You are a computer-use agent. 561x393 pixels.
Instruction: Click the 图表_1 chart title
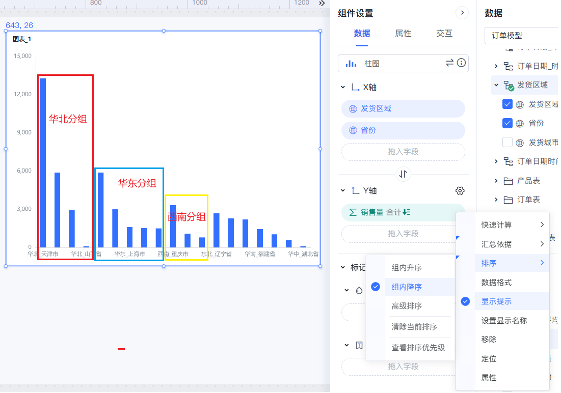(x=22, y=39)
